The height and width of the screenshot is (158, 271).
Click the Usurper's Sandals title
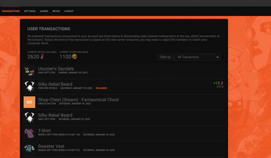click(56, 69)
